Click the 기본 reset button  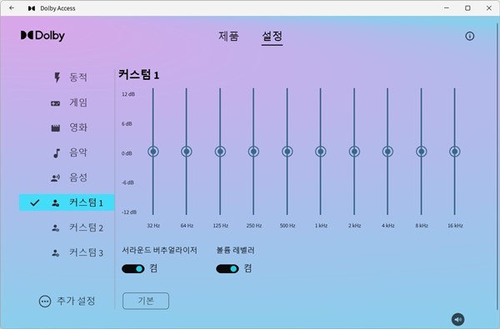tap(146, 301)
